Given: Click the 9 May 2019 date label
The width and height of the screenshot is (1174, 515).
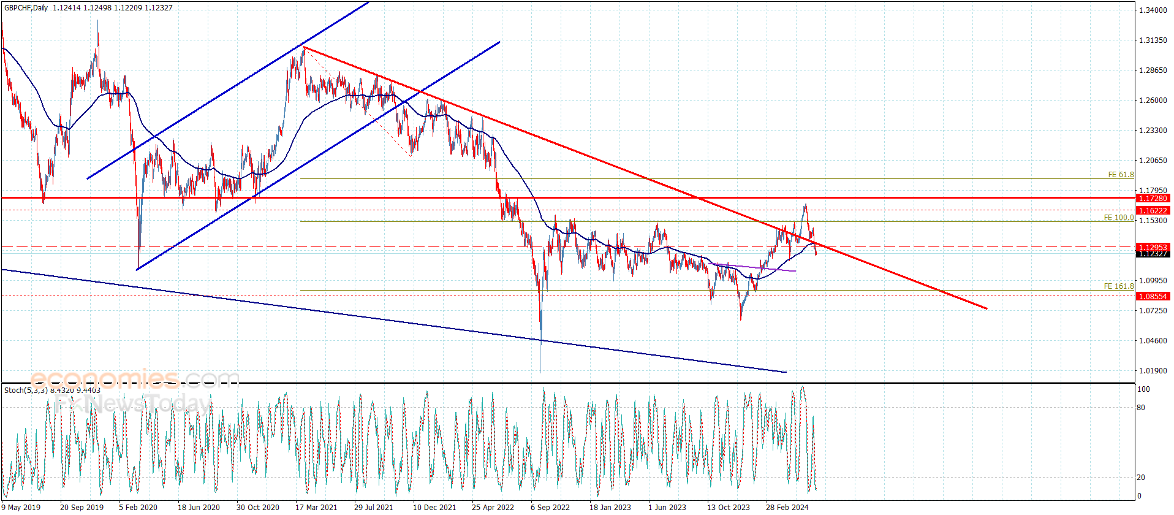Looking at the screenshot, I should tap(21, 507).
